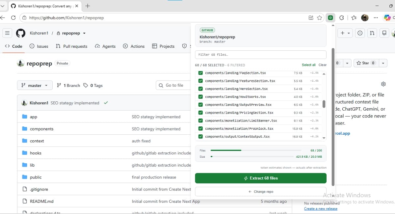Open the master branch dropdown
This screenshot has width=395, height=214.
click(35, 85)
